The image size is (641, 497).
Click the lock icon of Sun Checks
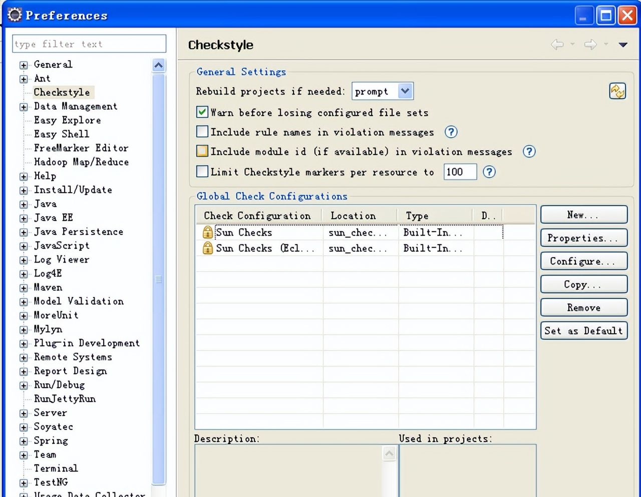(x=207, y=232)
